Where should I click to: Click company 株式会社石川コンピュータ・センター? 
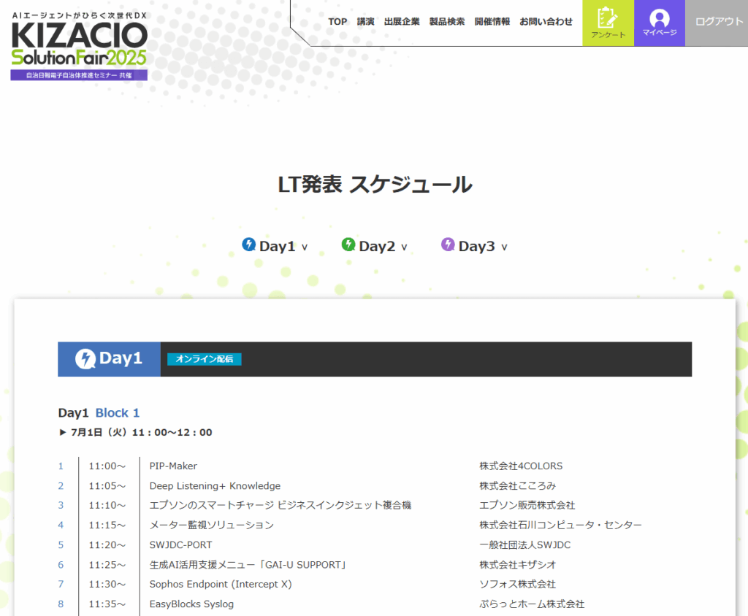coord(560,525)
